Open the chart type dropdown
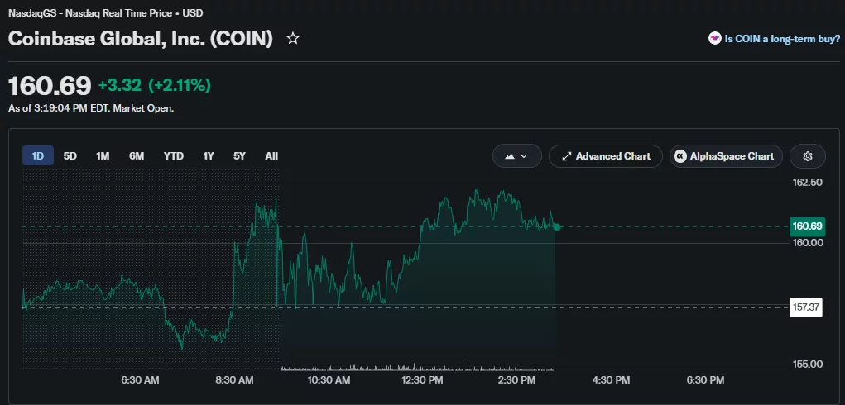Viewport: 845px width, 405px height. coord(516,156)
